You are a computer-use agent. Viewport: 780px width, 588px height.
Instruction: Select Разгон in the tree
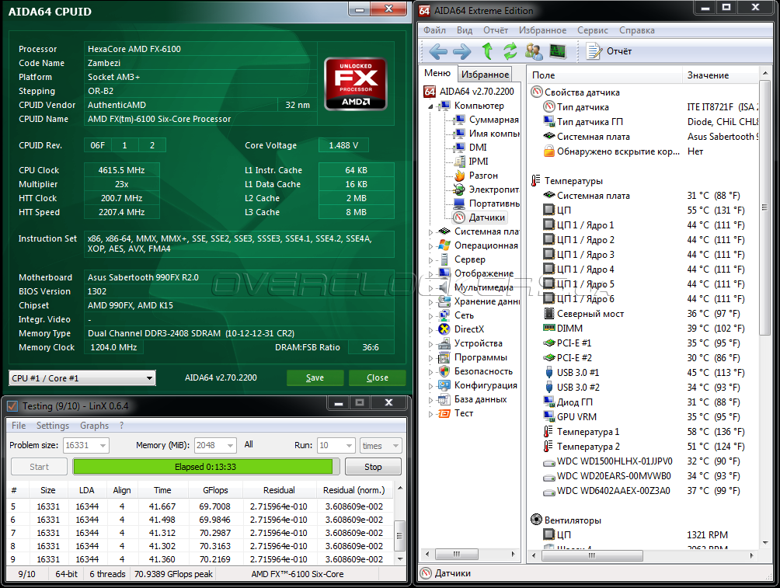pyautogui.click(x=483, y=176)
